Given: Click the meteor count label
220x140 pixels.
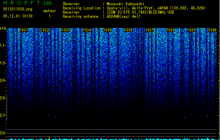Looking at the screenshot, I should pos(50,11).
